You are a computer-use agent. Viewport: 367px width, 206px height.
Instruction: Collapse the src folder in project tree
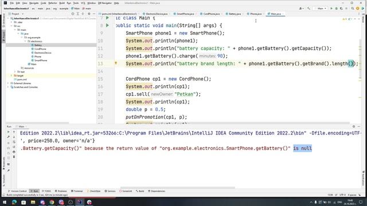pyautogui.click(x=11, y=26)
